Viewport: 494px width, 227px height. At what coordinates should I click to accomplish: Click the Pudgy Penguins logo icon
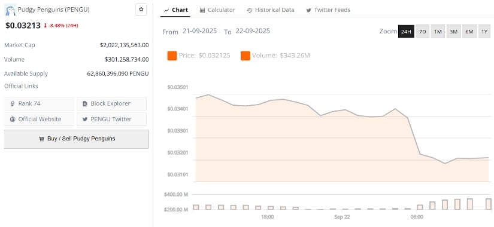click(10, 10)
